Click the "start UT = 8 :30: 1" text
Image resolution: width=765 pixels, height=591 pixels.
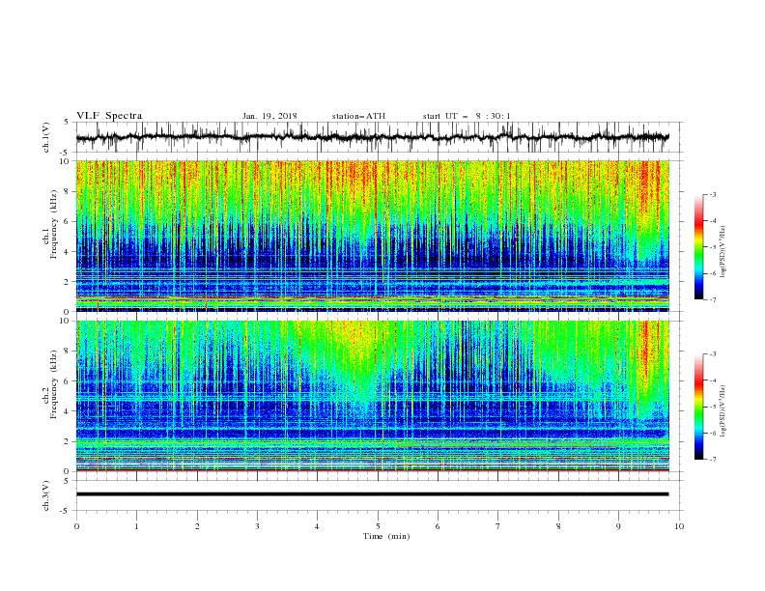[x=467, y=116]
